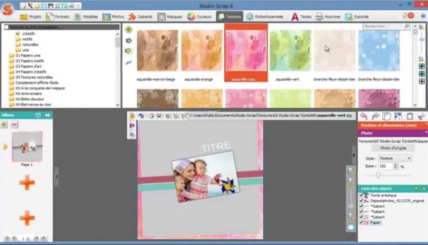Collapse the Album panel with the left side handle
This screenshot has height=245, width=428.
pyautogui.click(x=56, y=177)
